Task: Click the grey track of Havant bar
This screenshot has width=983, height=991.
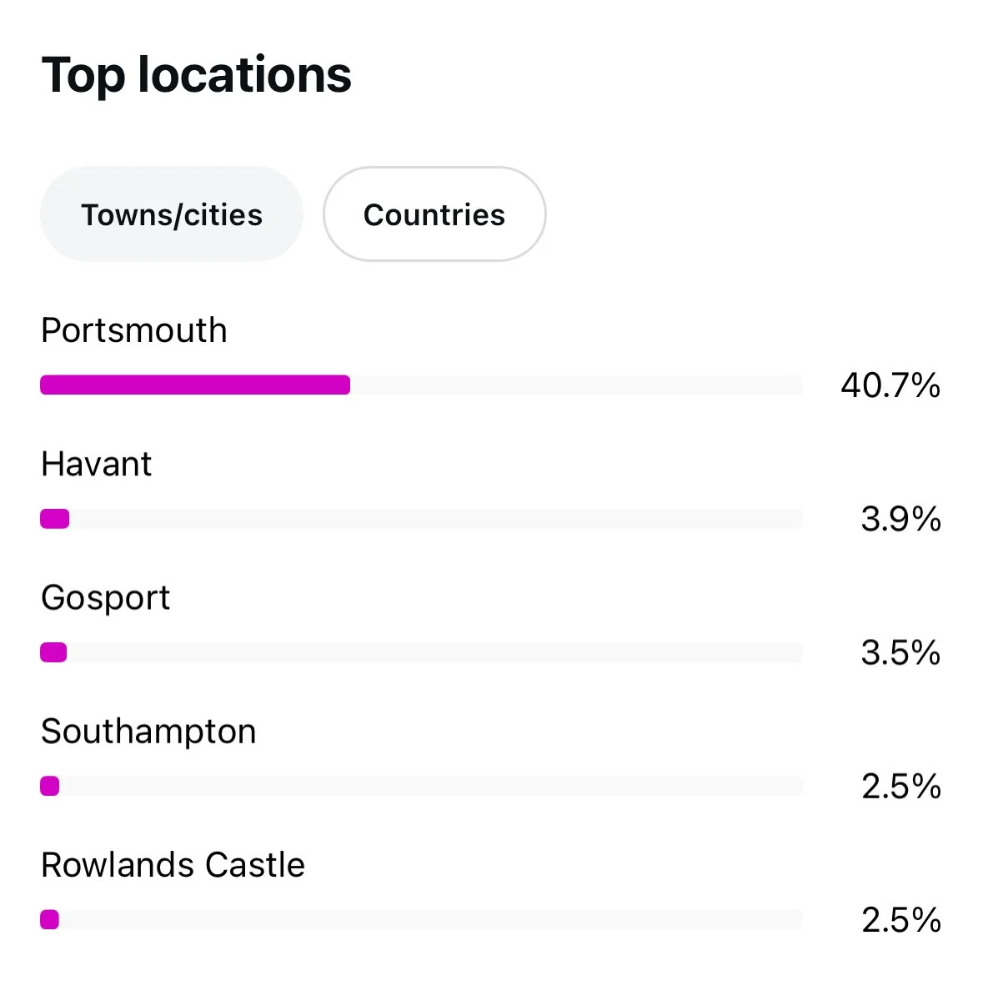Action: (x=434, y=519)
